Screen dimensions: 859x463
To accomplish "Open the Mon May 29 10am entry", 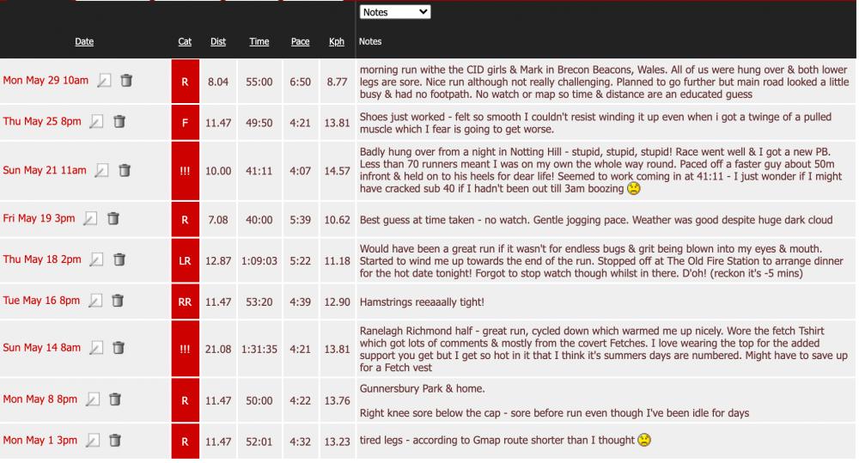I will pyautogui.click(x=46, y=81).
